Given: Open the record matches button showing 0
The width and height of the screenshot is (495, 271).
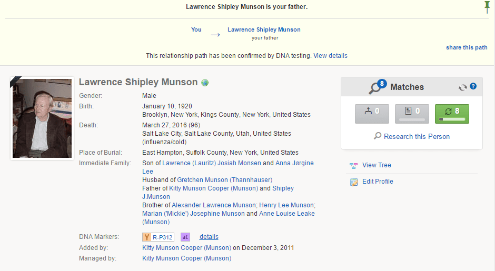Looking at the screenshot, I should pyautogui.click(x=412, y=114).
